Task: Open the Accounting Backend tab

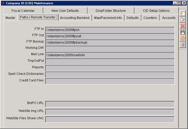Action: [x=75, y=18]
